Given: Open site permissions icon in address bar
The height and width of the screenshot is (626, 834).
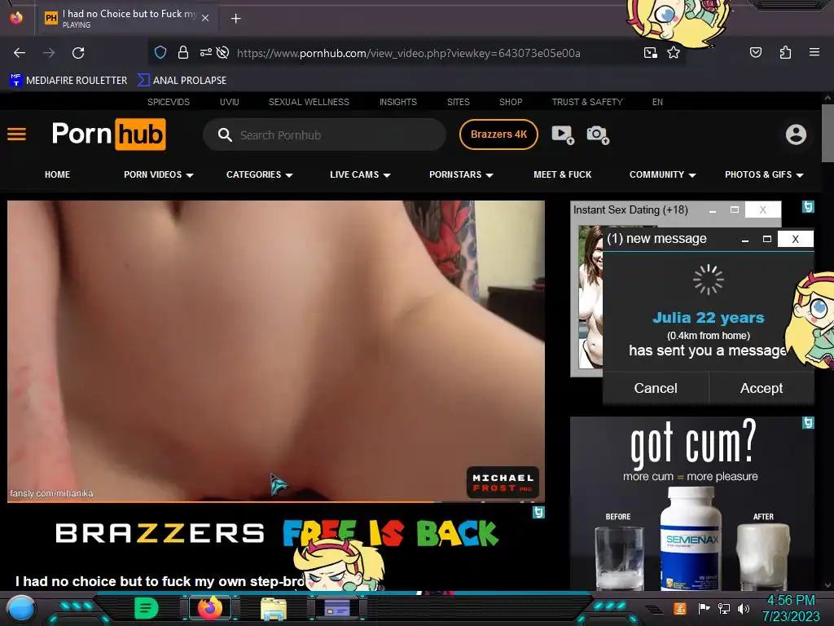Looking at the screenshot, I should click(206, 52).
